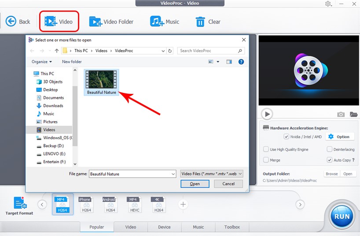Show the preview pane icon
The width and height of the screenshot is (360, 236).
pyautogui.click(x=229, y=62)
